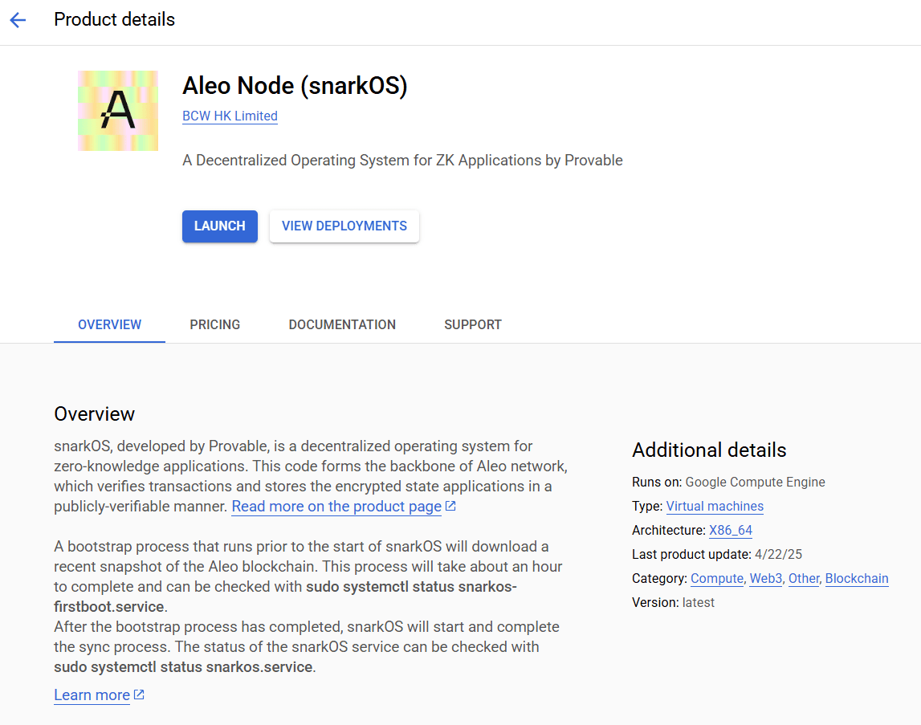
Task: Open the Blockchain category link
Action: point(857,579)
